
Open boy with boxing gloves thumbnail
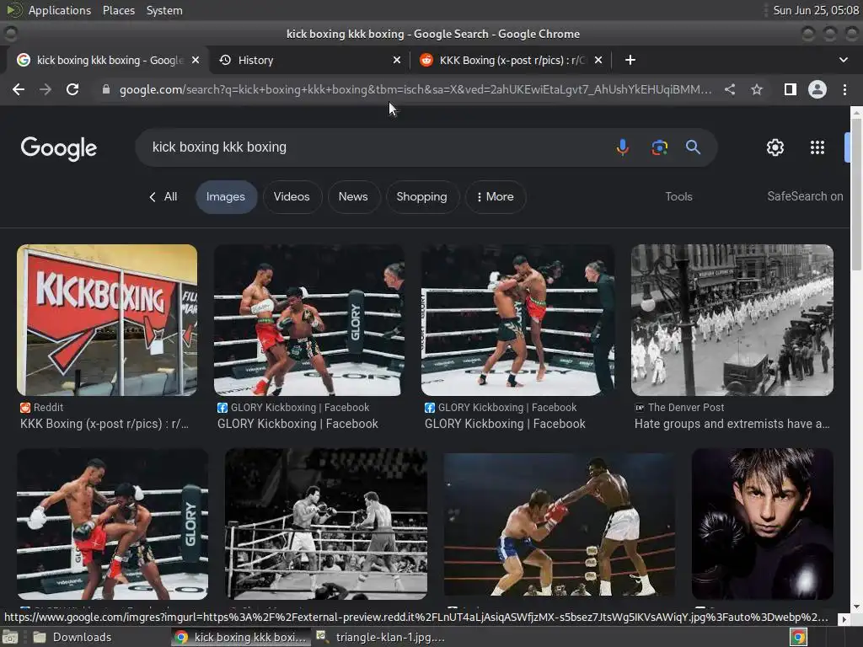point(762,524)
